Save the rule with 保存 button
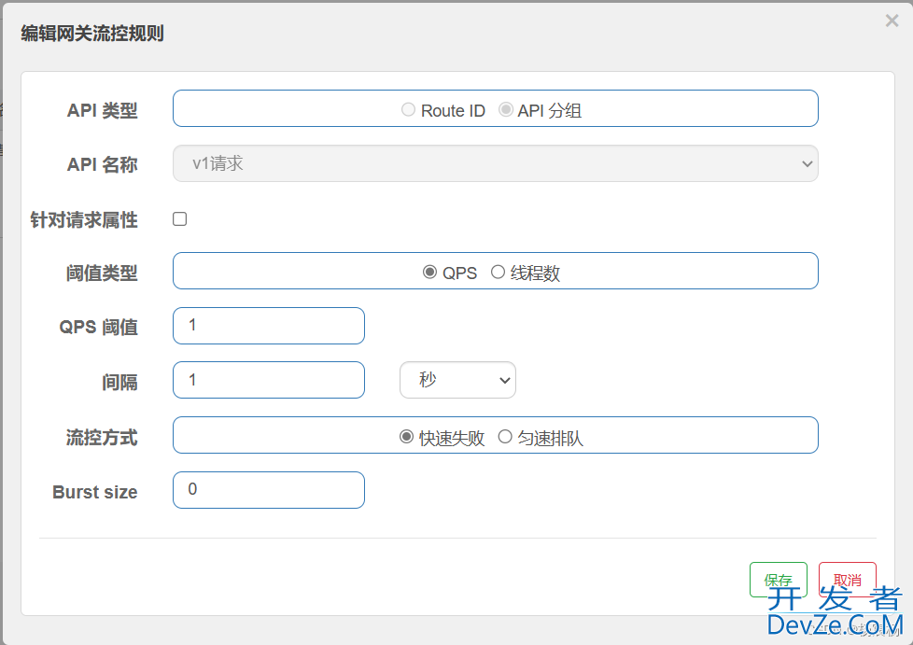This screenshot has height=645, width=913. pos(779,580)
